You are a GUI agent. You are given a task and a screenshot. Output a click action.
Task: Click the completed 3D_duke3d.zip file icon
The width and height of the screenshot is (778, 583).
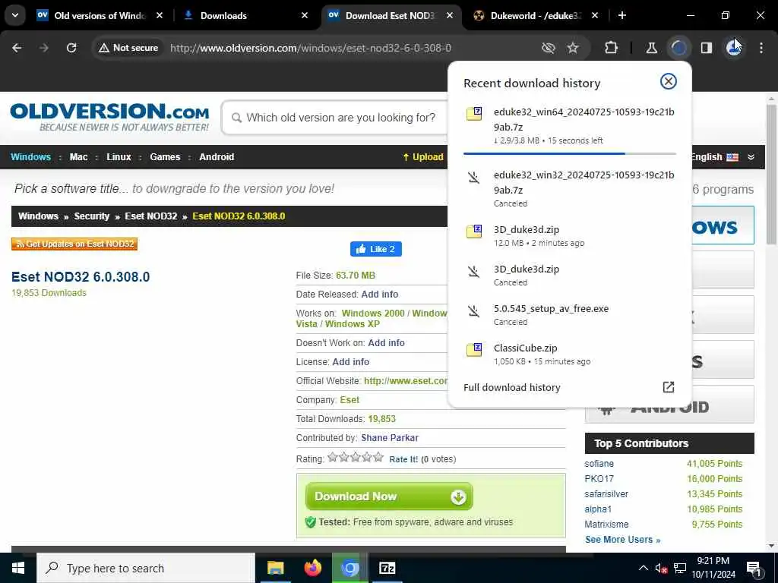click(x=474, y=231)
